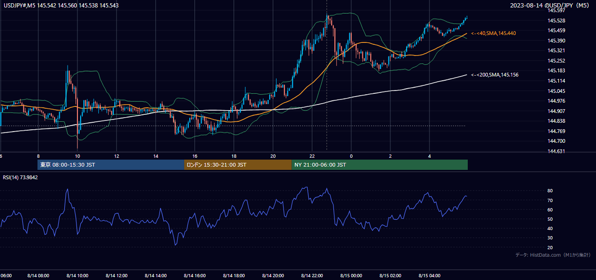Click the 145.183 price axis label

556,70
